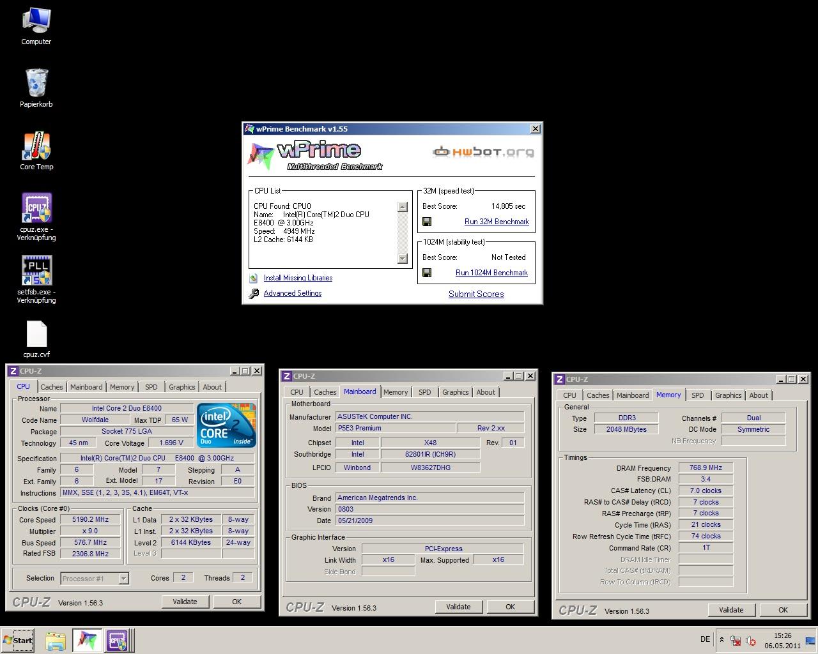Open the Processor #1 selection dropdown
The height and width of the screenshot is (654, 818).
point(124,579)
